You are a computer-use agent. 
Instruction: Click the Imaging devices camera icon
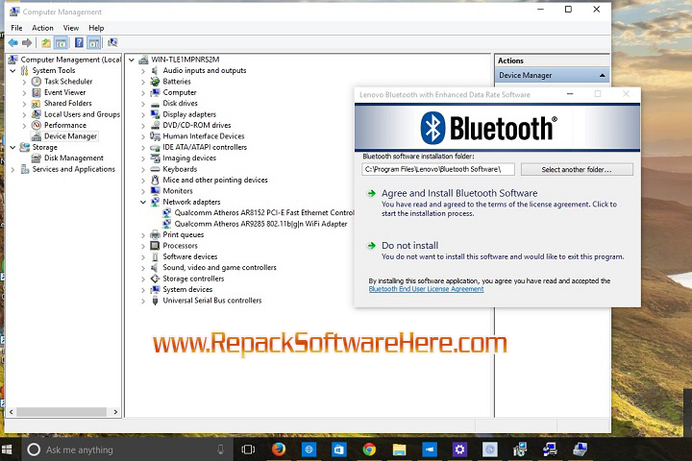155,158
